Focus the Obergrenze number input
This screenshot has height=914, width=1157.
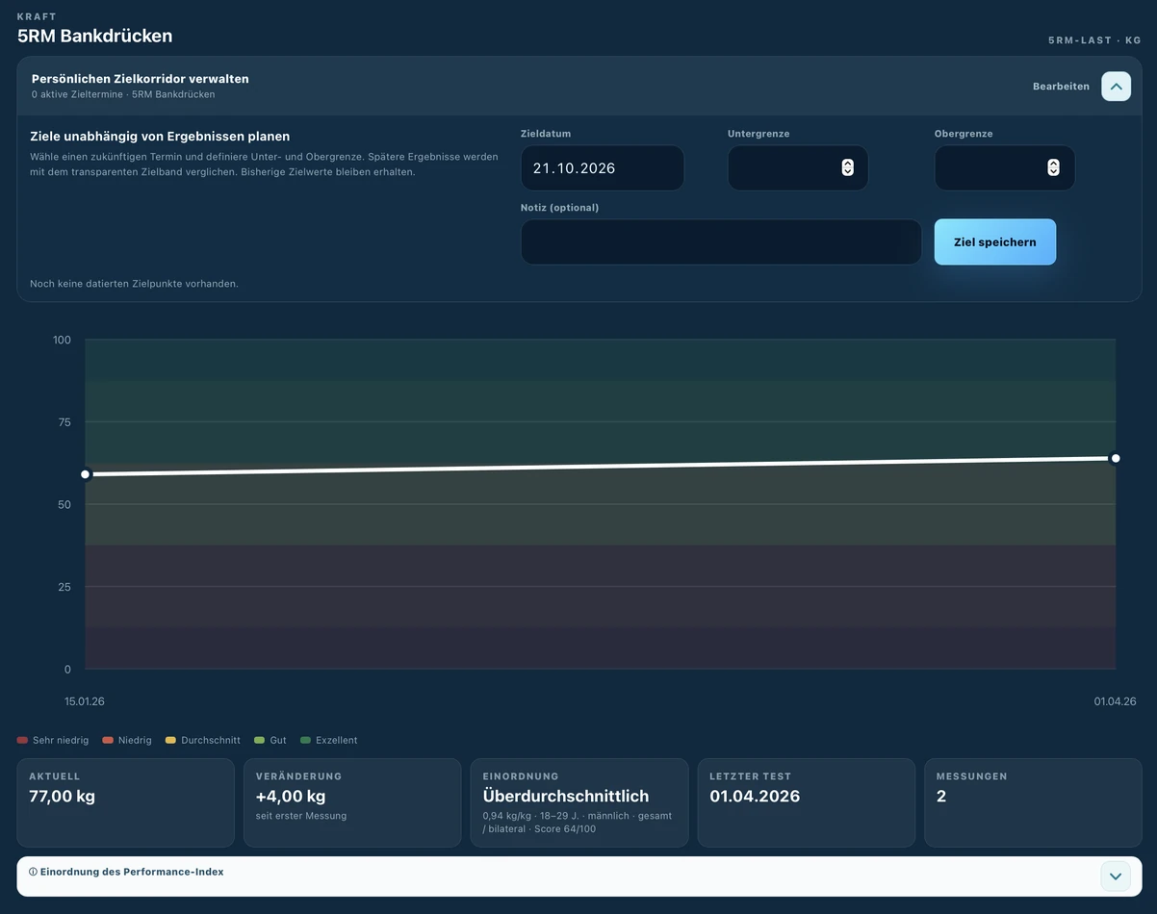point(1005,168)
